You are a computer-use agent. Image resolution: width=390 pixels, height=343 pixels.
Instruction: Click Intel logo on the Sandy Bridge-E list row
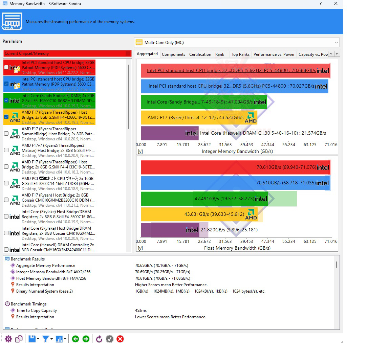15,101
